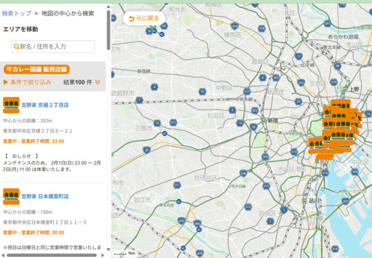Image resolution: width=372 pixels, height=258 pixels.
Task: Click the 1km map scale bar
Action: click(x=123, y=253)
